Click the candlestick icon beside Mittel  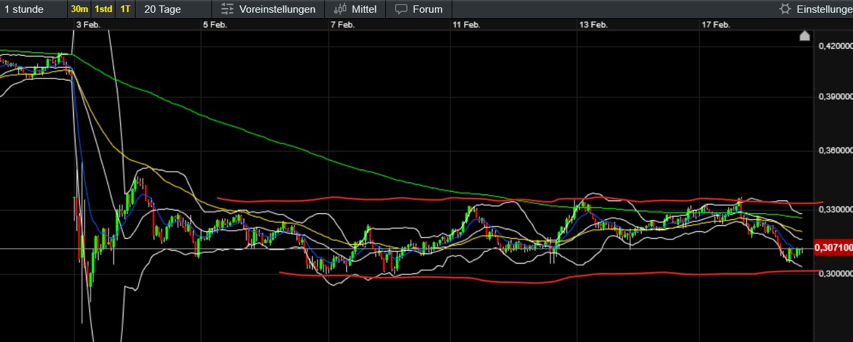(340, 9)
